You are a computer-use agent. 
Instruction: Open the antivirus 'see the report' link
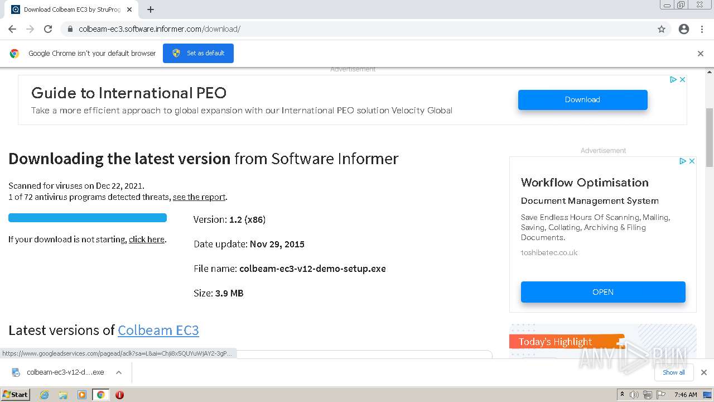point(199,197)
